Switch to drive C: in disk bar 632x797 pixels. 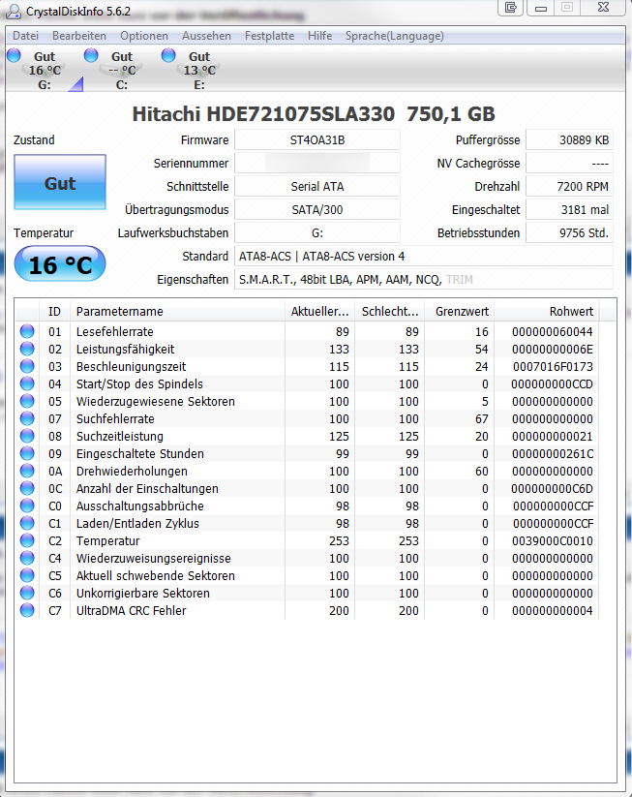pyautogui.click(x=122, y=70)
